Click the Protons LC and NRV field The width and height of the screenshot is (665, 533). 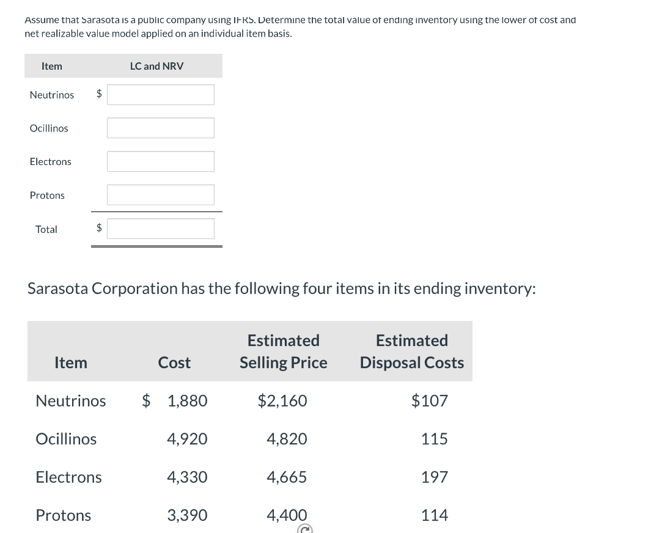pos(161,195)
